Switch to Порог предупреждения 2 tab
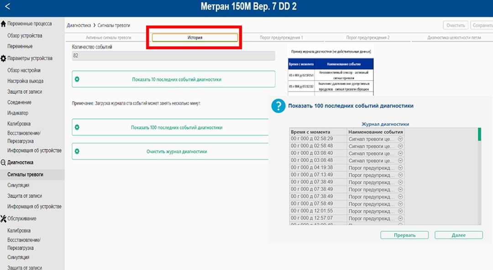The image size is (493, 270). pyautogui.click(x=368, y=38)
